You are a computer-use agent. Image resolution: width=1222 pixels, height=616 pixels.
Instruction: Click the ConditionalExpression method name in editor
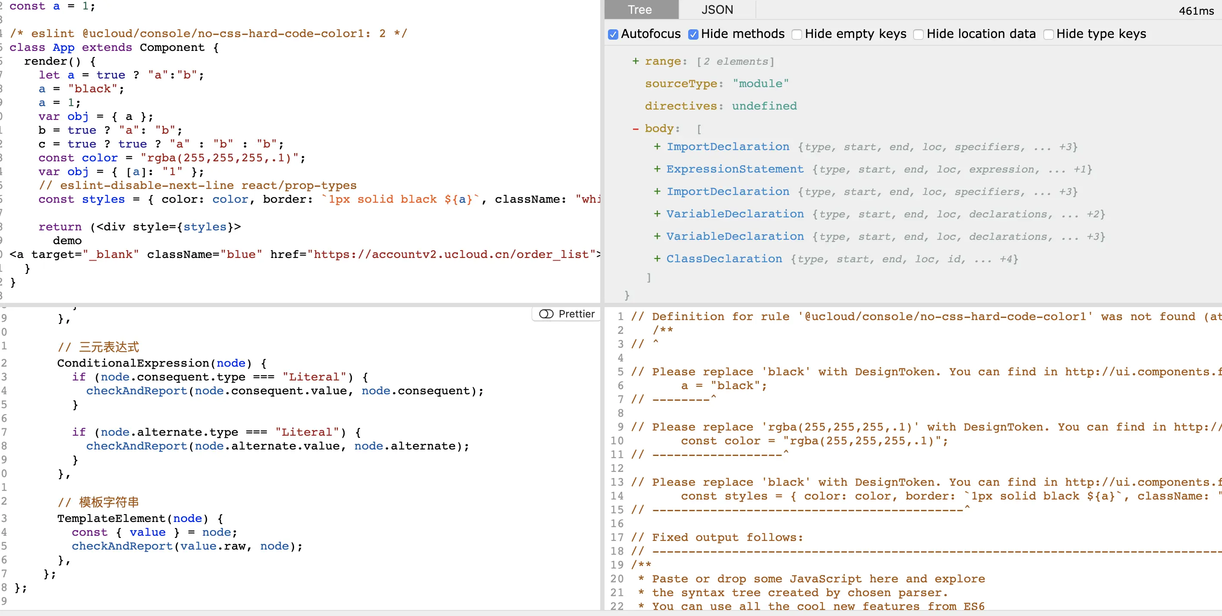[133, 363]
